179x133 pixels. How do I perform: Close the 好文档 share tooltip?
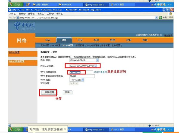[65, 129]
